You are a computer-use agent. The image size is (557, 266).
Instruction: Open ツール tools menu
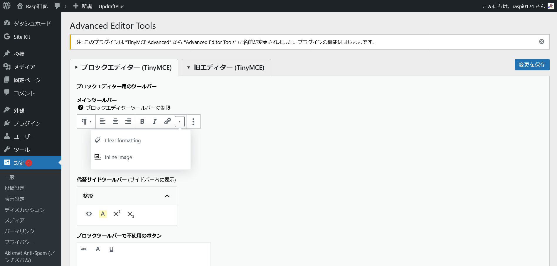point(31,150)
